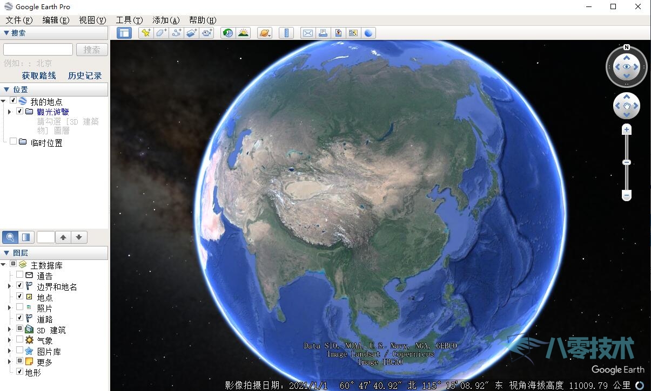This screenshot has height=391, width=651.
Task: Click the Add Image Overlay icon
Action: [x=192, y=33]
